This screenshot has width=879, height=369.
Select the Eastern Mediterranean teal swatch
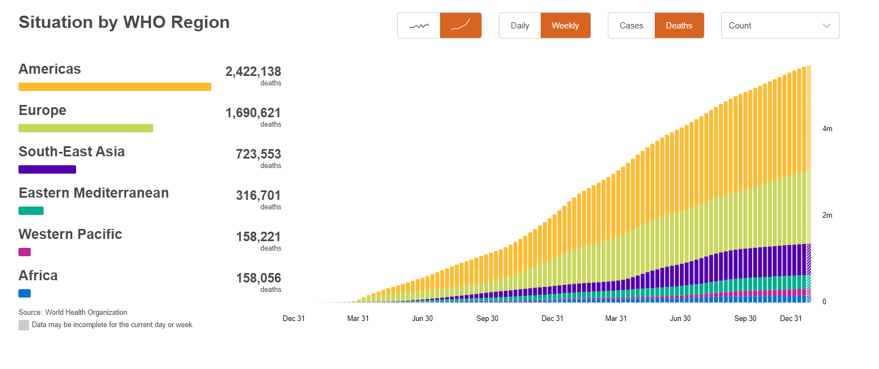[x=31, y=210]
